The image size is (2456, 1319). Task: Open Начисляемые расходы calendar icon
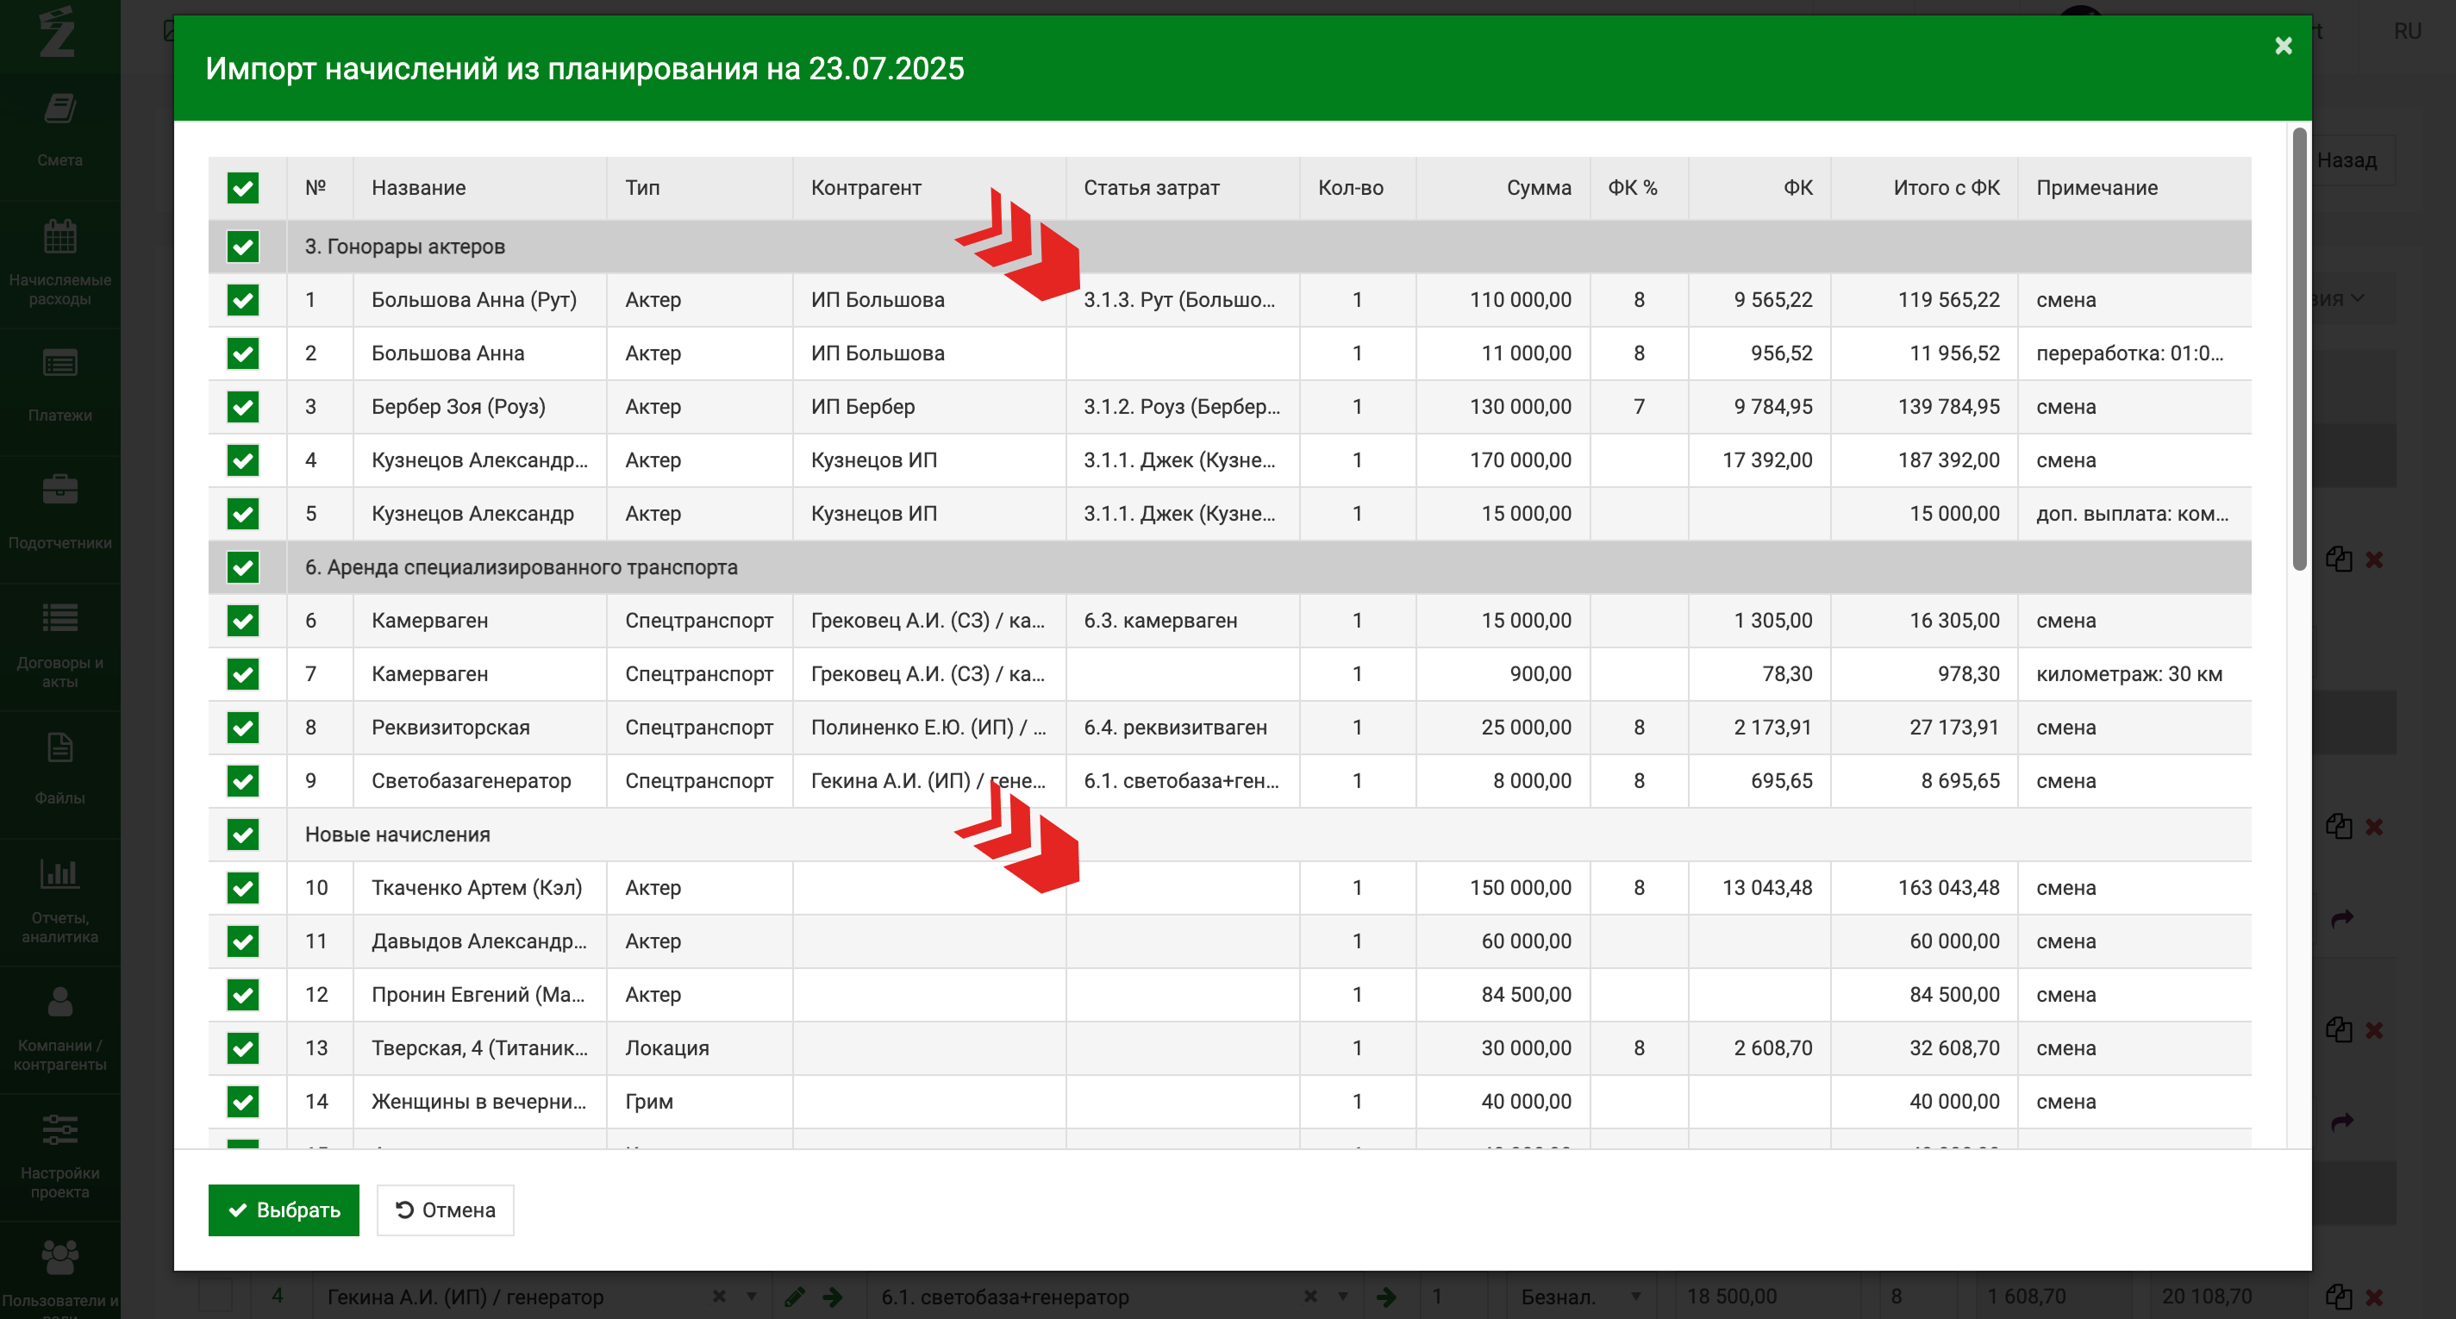tap(59, 237)
